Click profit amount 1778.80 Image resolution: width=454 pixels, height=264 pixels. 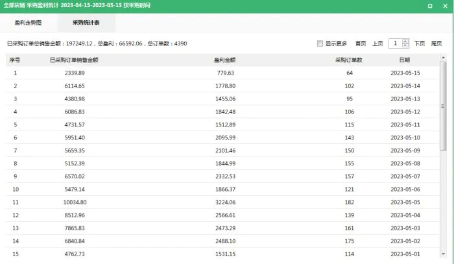click(x=226, y=86)
